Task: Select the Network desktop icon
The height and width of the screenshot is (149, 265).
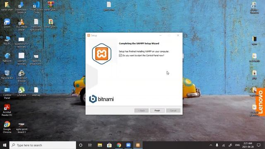Action: [x=7, y=58]
